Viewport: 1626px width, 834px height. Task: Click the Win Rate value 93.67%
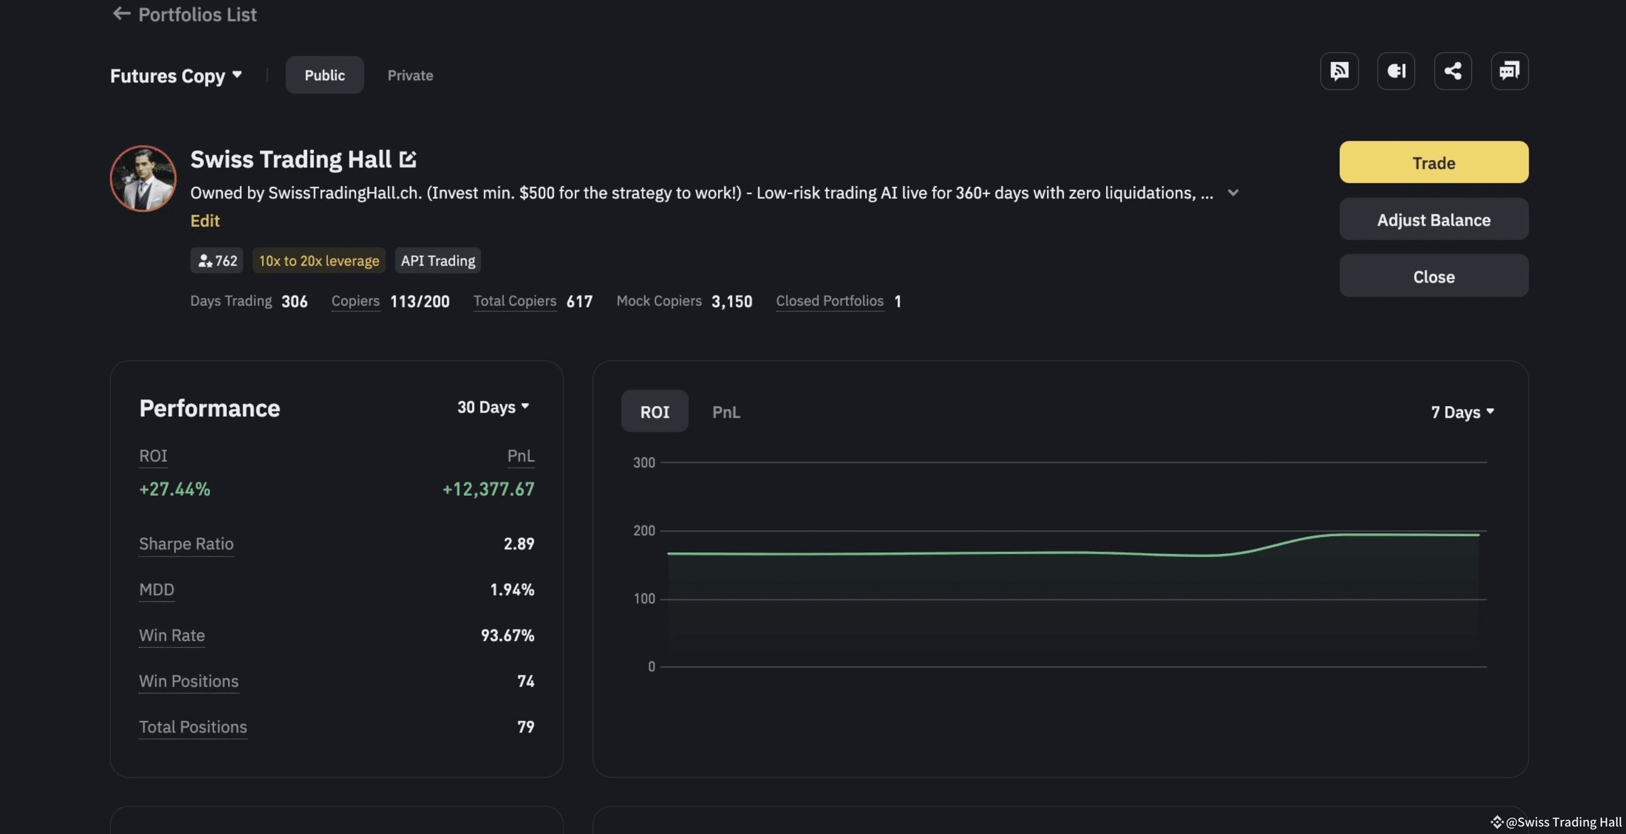(x=507, y=635)
